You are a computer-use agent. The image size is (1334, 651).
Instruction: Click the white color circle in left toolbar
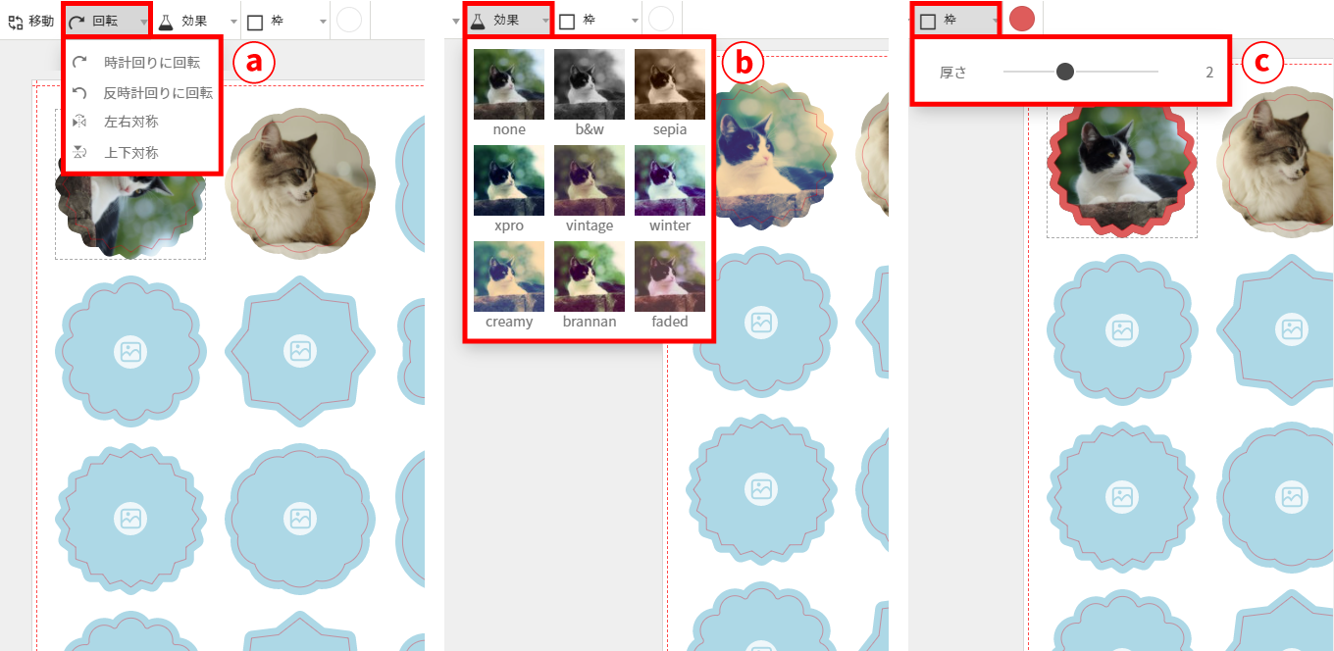point(349,21)
